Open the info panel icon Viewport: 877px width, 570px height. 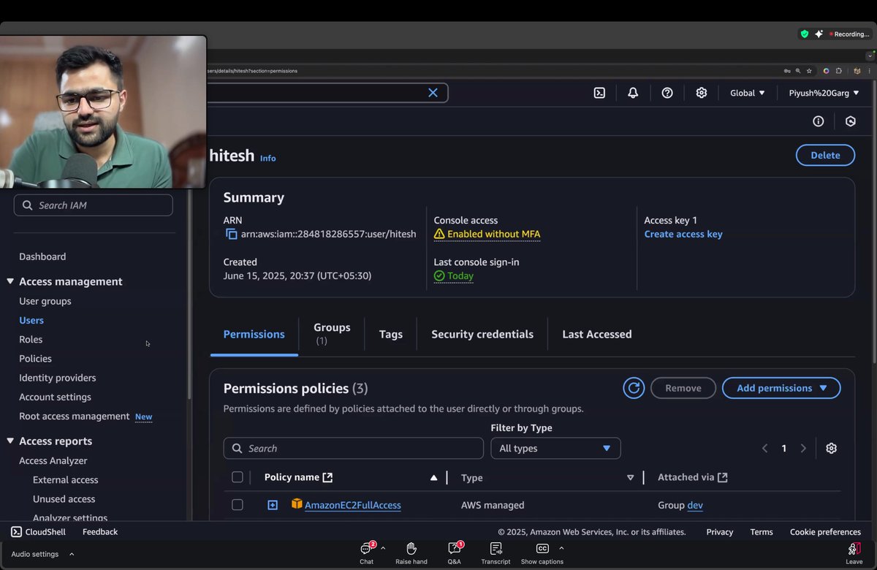click(x=819, y=121)
